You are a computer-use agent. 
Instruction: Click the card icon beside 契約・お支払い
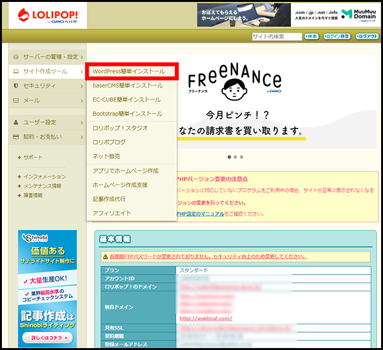click(15, 137)
